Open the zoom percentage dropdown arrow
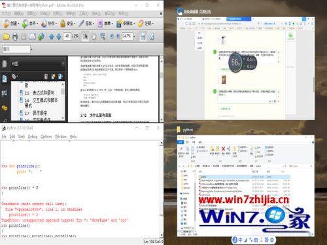327x245 pixels. point(134,37)
